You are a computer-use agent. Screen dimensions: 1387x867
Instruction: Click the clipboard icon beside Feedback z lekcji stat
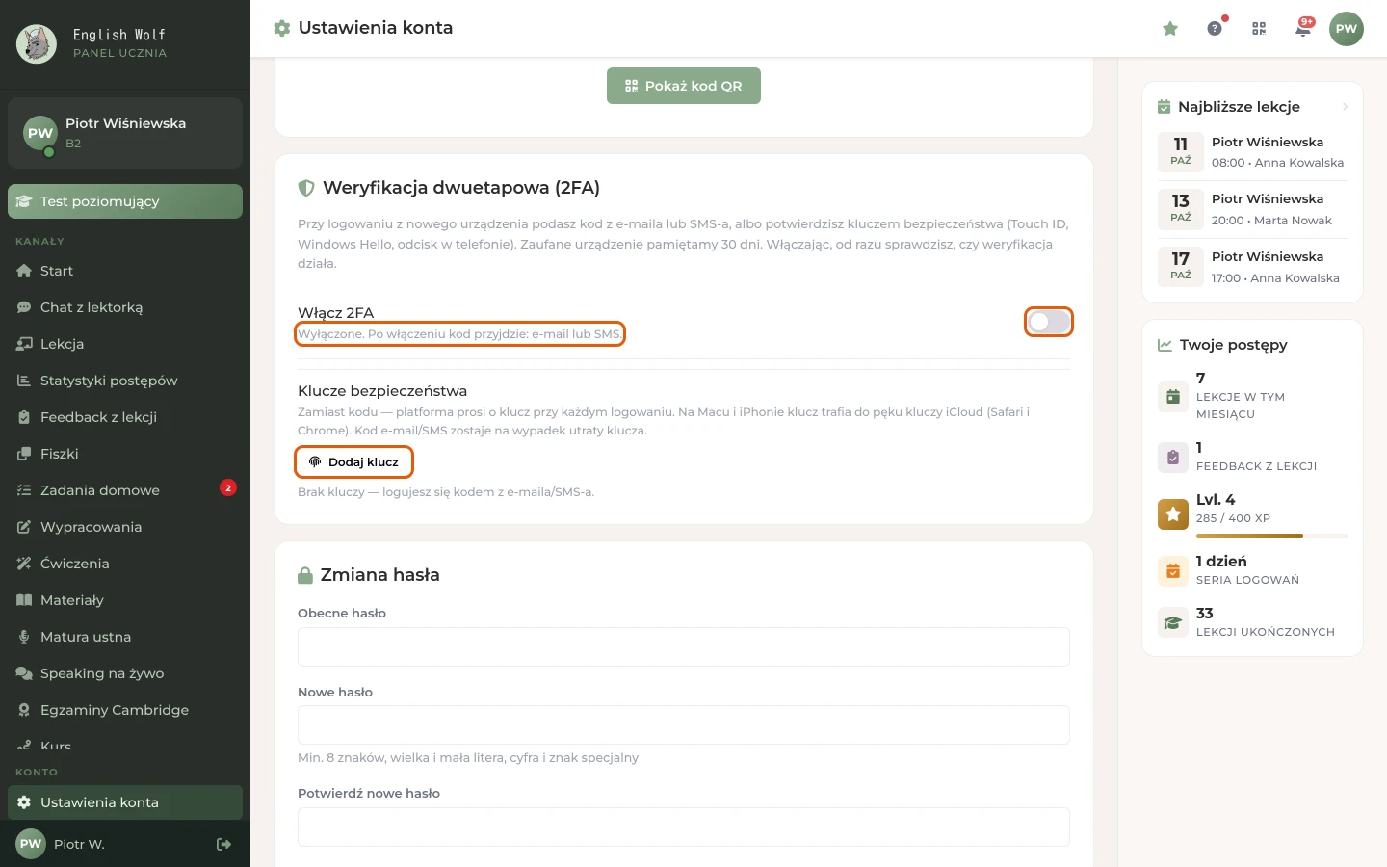pos(1173,458)
